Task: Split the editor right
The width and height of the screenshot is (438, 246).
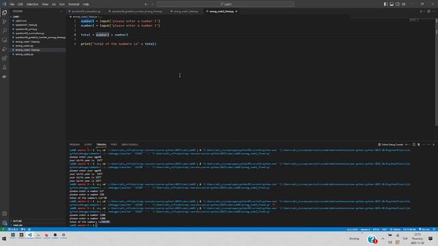Action: (428, 12)
